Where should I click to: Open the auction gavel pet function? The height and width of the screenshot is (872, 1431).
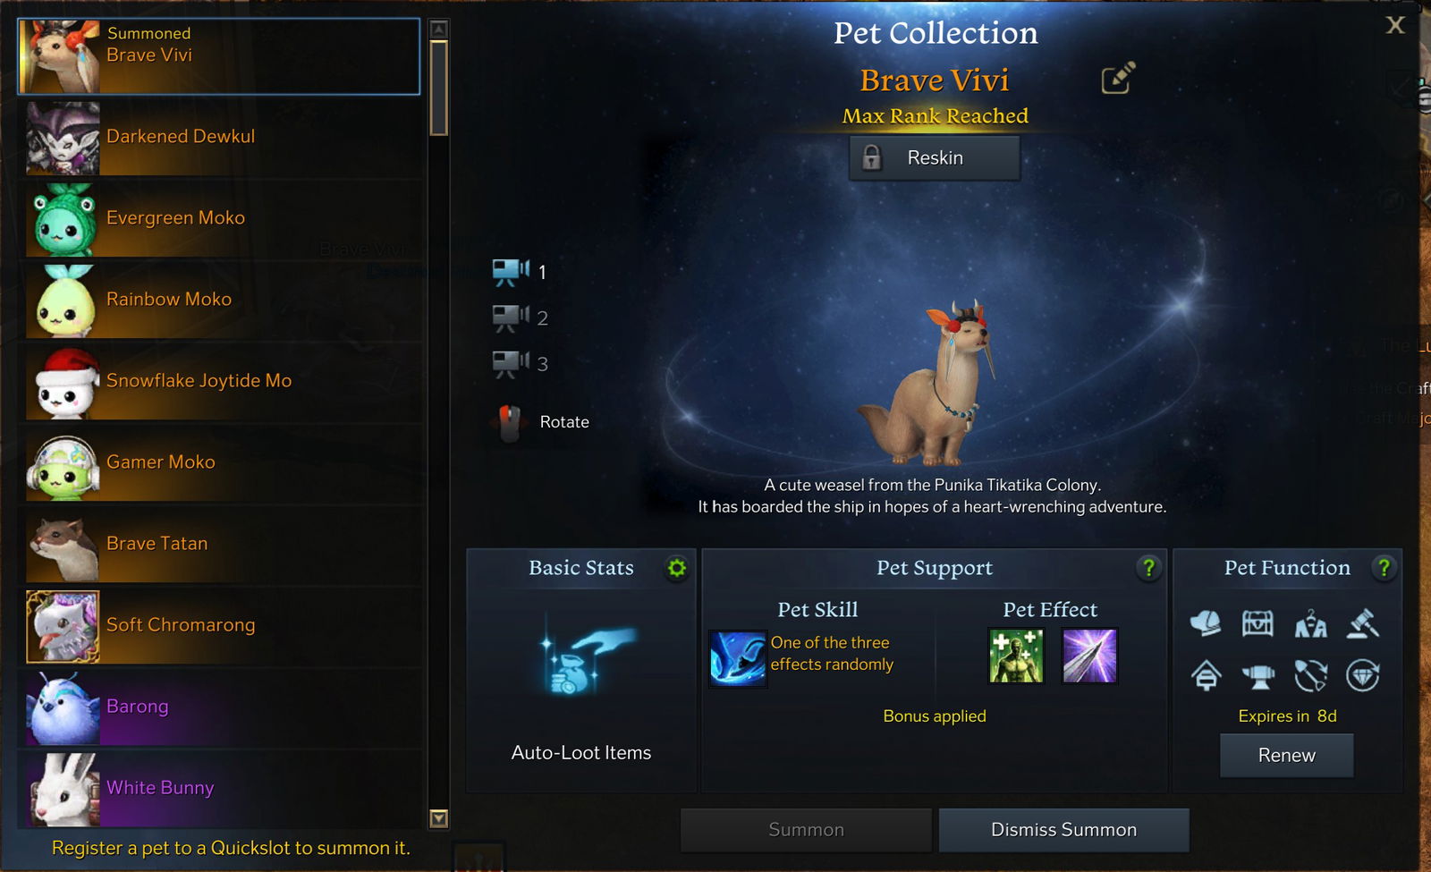1363,623
